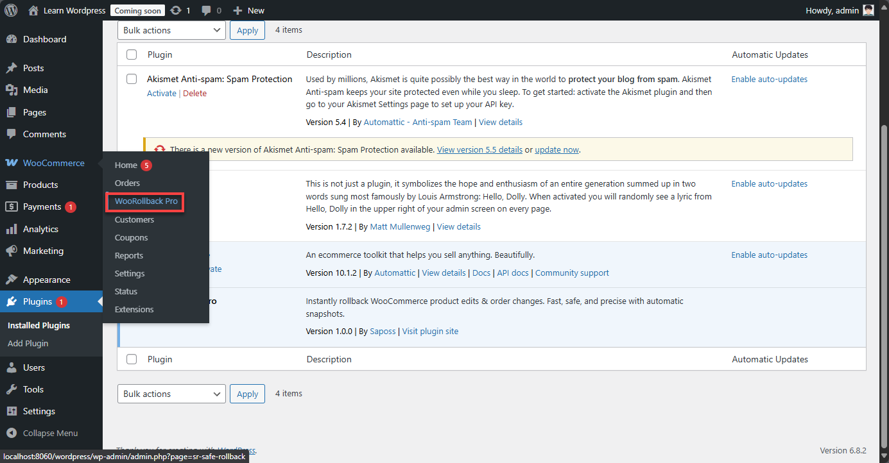This screenshot has height=463, width=889.
Task: Click Akismet 'update now' link
Action: click(x=557, y=149)
